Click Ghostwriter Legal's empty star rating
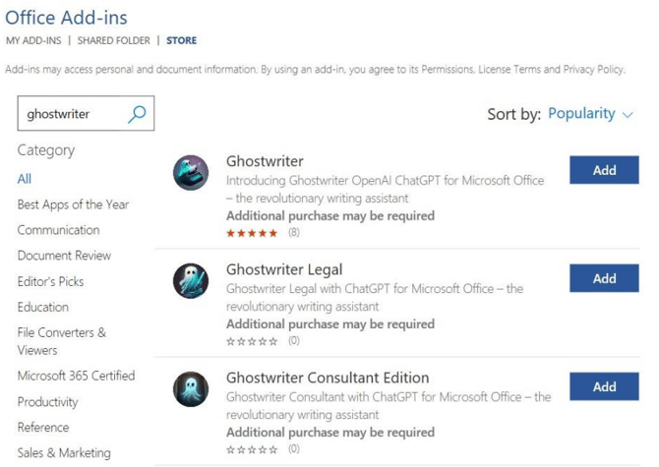 tap(252, 341)
